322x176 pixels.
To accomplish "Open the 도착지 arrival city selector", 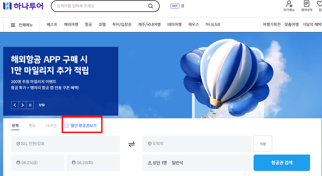I will (x=197, y=144).
